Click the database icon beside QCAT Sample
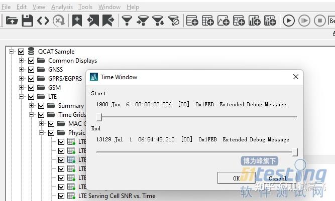Screen dimensions: 335x201 [x=31, y=51]
